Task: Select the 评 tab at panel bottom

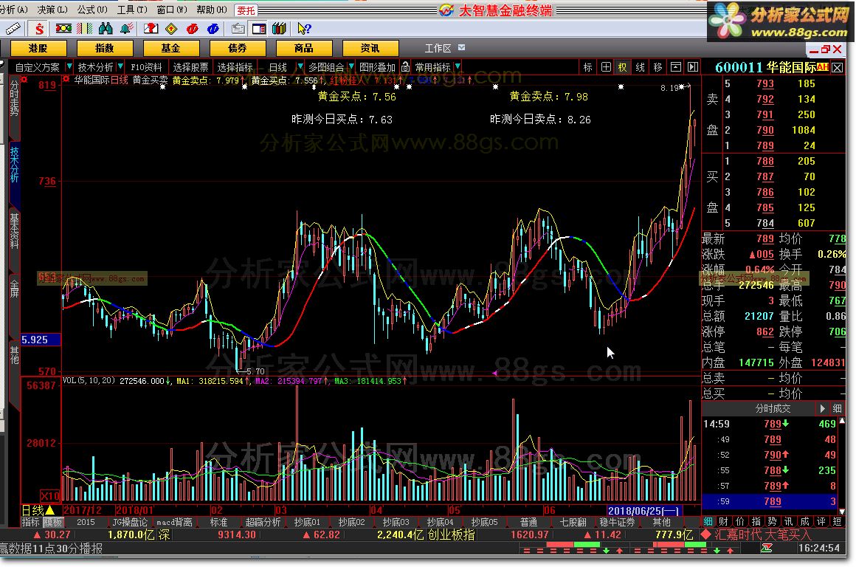Action: click(x=821, y=522)
